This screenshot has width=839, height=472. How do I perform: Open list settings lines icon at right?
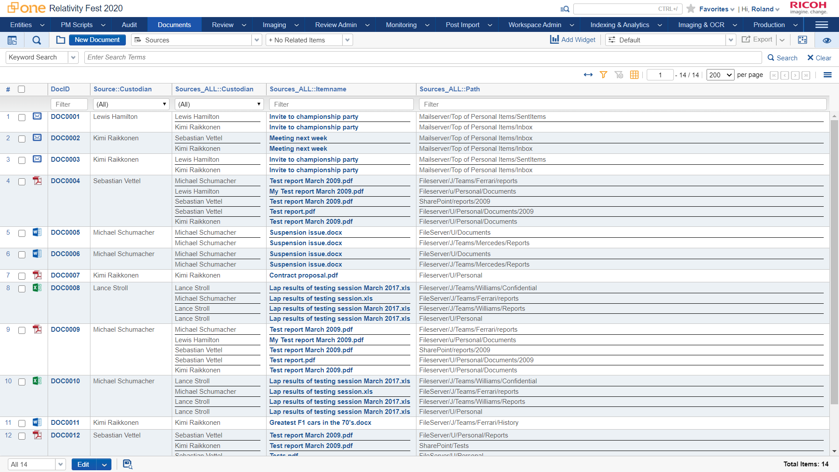[x=827, y=75]
